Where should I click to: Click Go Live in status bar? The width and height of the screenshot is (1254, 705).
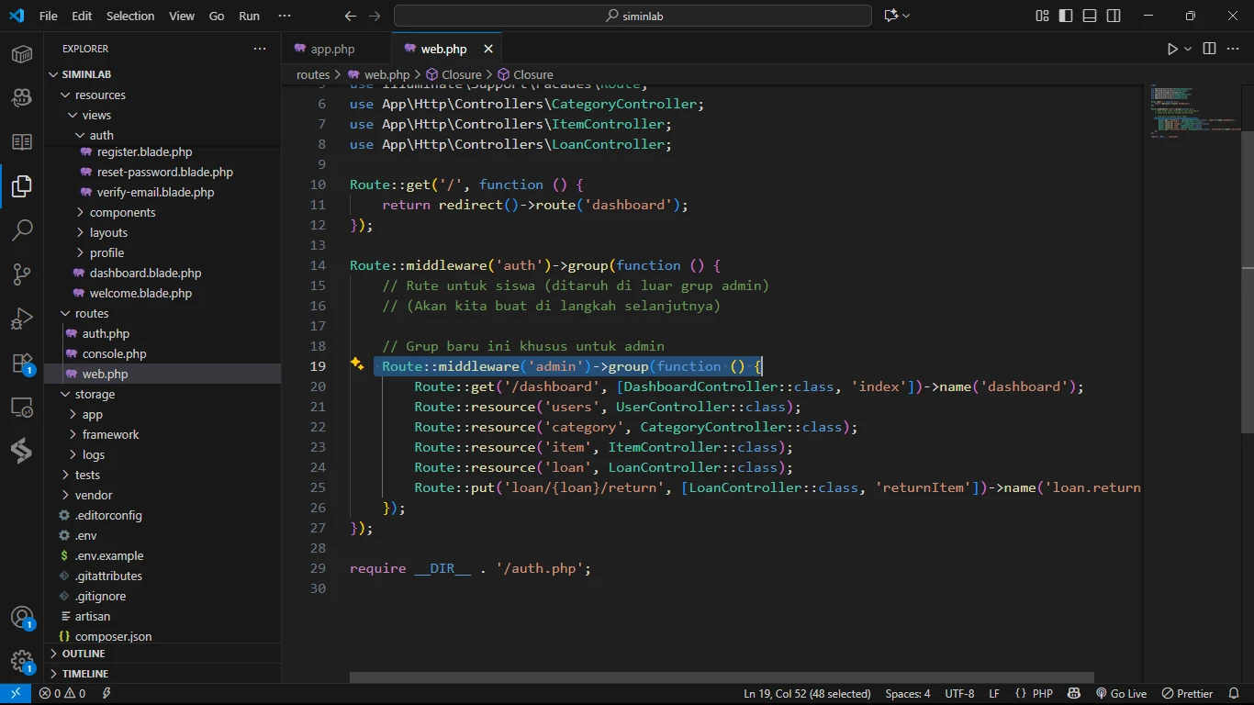(1121, 694)
